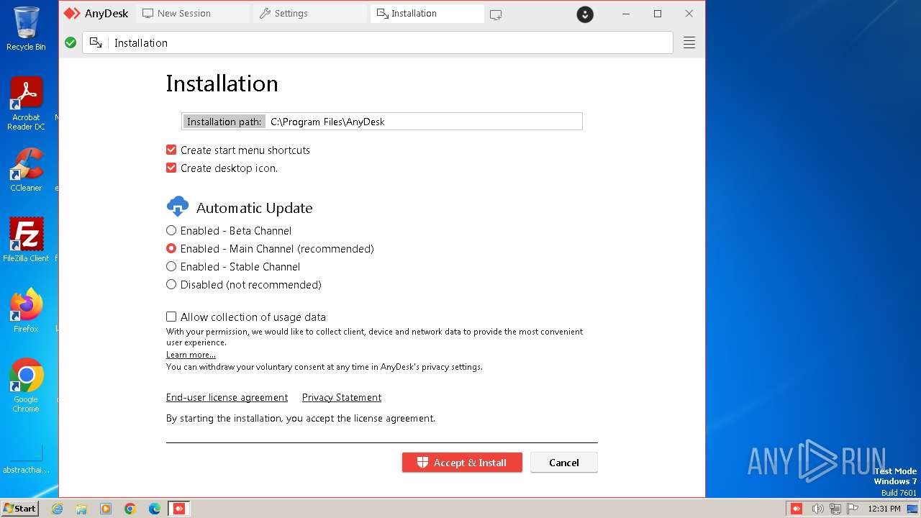
Task: Cancel the installation
Action: [564, 463]
